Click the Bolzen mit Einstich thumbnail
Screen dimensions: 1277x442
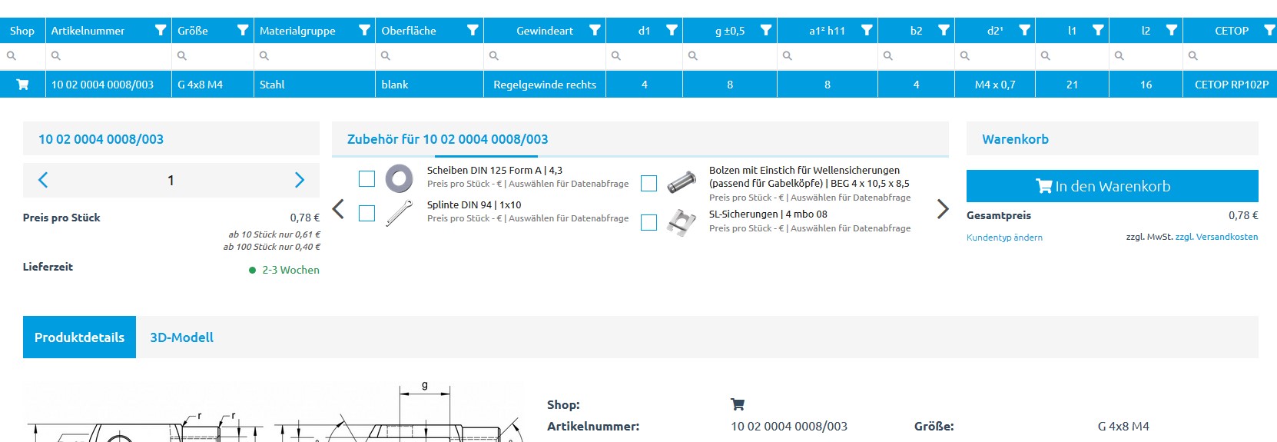(x=682, y=183)
